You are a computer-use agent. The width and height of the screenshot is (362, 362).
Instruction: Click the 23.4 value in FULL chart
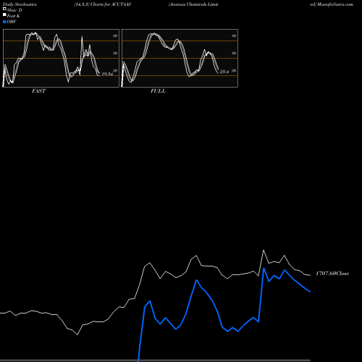(224, 72)
